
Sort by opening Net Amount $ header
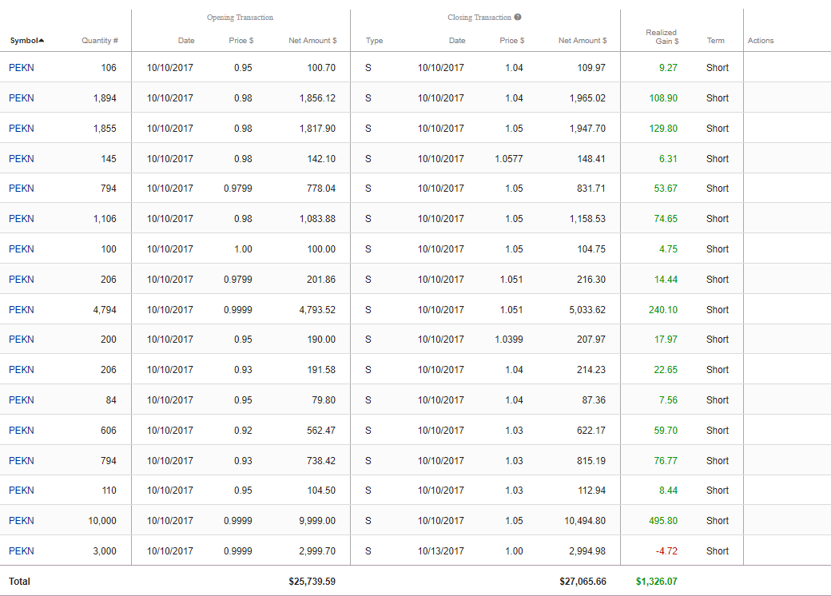tap(312, 41)
